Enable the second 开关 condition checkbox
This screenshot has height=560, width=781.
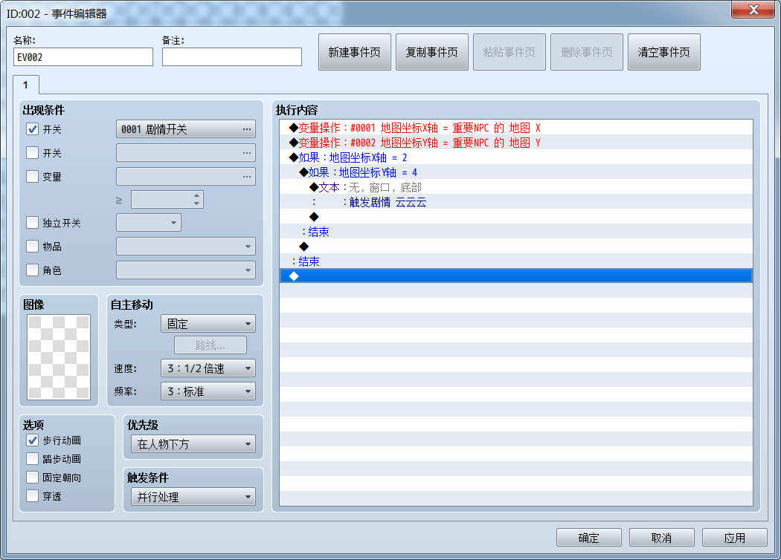click(x=33, y=153)
